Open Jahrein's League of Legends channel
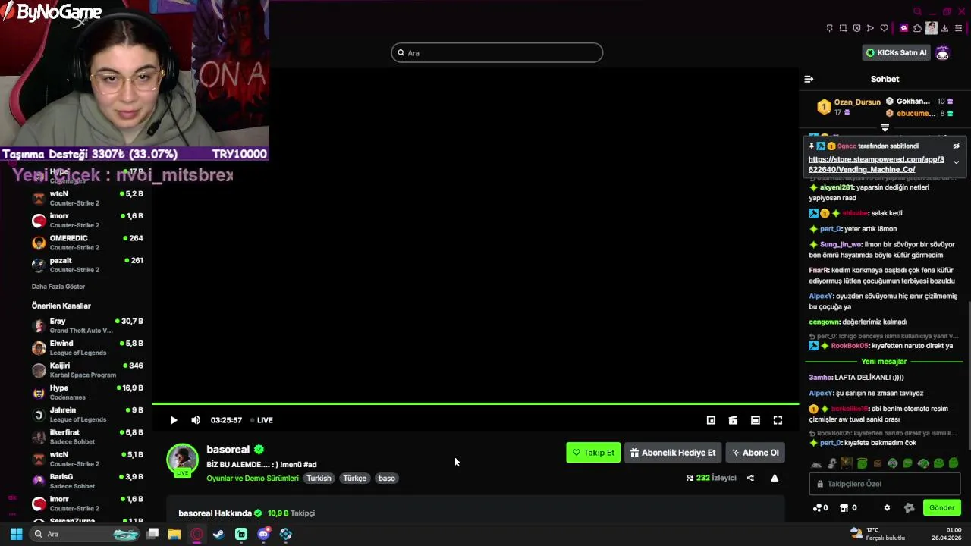The height and width of the screenshot is (546, 971). point(88,415)
